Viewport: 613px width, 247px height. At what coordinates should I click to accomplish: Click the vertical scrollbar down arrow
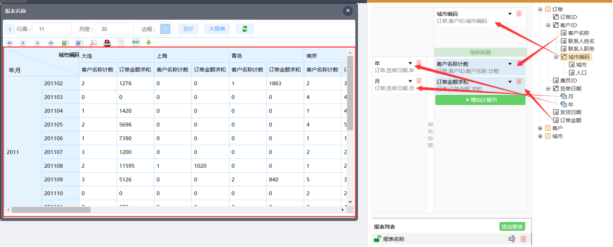point(350,202)
